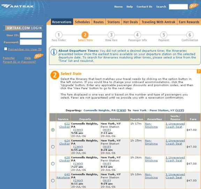This screenshot has width=201, height=189.
Task: Click the top Search text box
Action: 178,7
